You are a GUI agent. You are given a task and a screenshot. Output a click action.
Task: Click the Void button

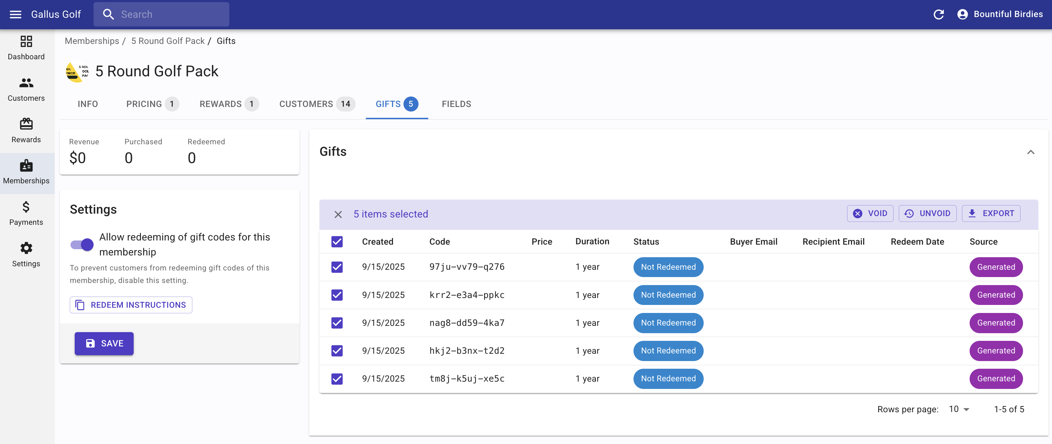[x=870, y=213]
